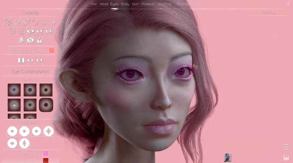
Task: Focus camera on left eye (framed L icon)
Action: tap(40, 31)
